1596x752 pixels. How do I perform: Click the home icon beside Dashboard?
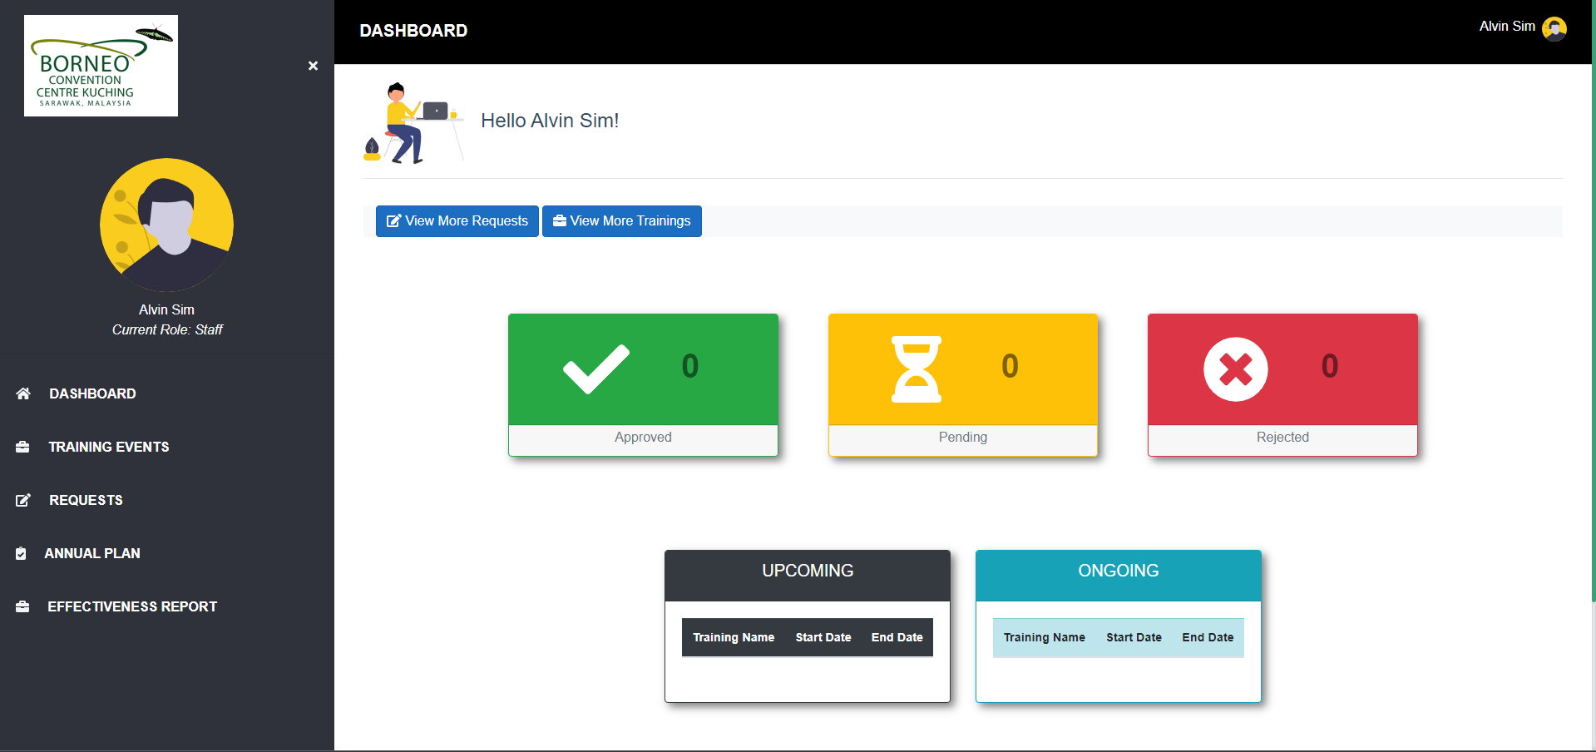[23, 393]
